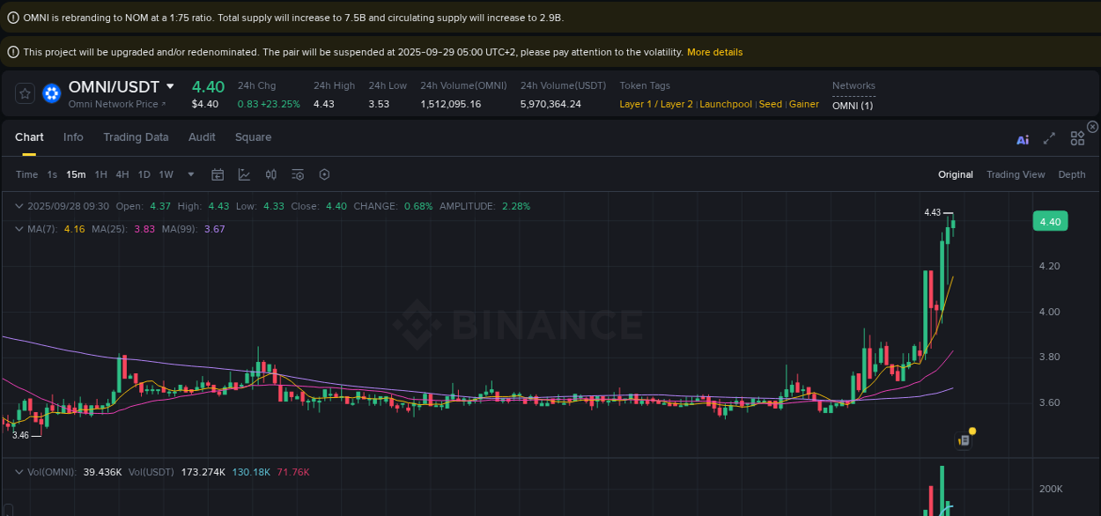Open the chart settings gear icon
The image size is (1101, 516).
pos(324,174)
